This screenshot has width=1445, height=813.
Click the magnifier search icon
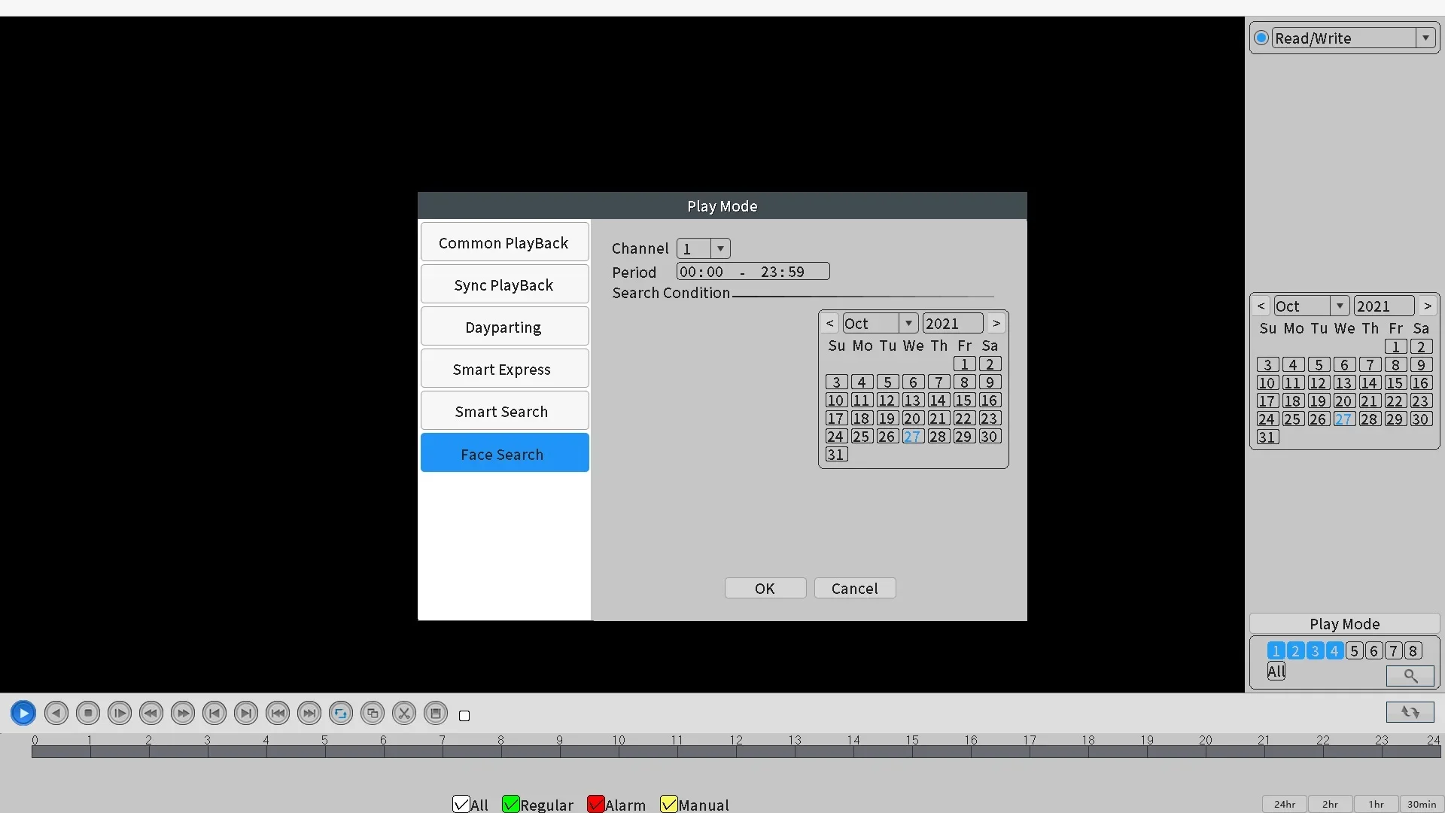tap(1410, 675)
